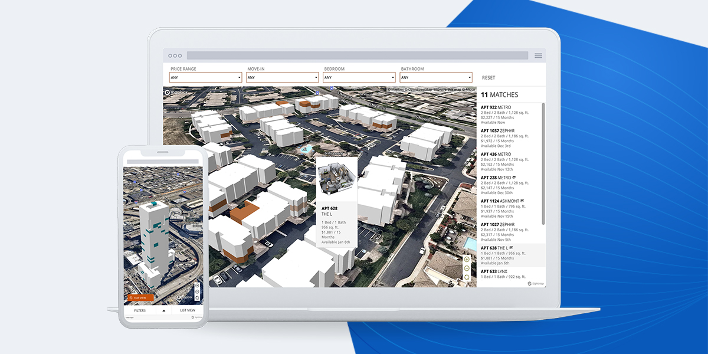Open the browser hamburger menu
The image size is (708, 354).
[538, 55]
